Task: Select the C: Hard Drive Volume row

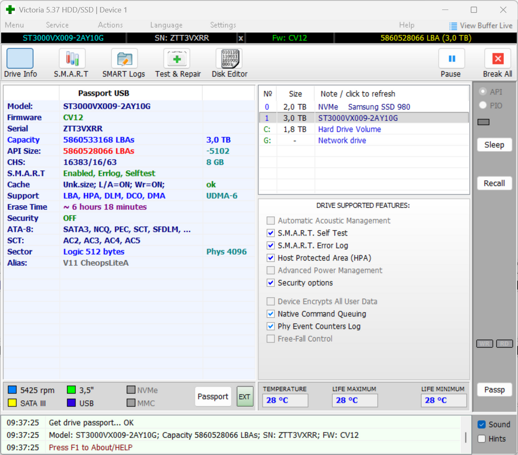Action: click(x=364, y=129)
